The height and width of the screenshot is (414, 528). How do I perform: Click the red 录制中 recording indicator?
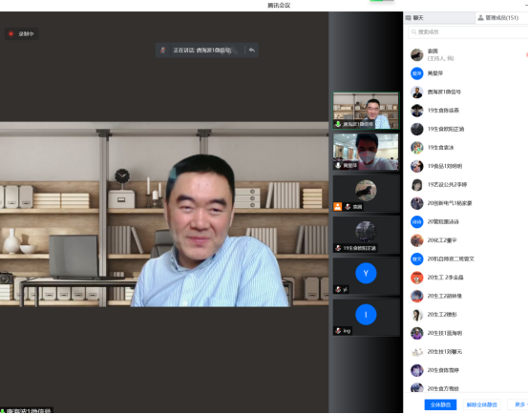(21, 33)
